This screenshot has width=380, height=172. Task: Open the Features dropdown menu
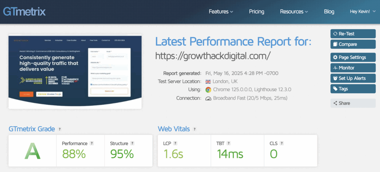[221, 11]
